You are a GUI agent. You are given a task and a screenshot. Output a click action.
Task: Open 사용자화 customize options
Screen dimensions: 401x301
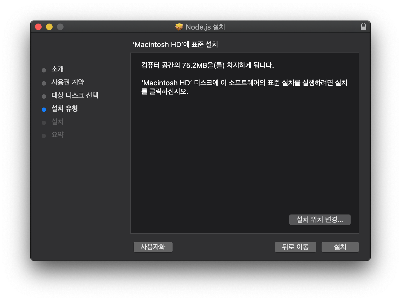[153, 247]
